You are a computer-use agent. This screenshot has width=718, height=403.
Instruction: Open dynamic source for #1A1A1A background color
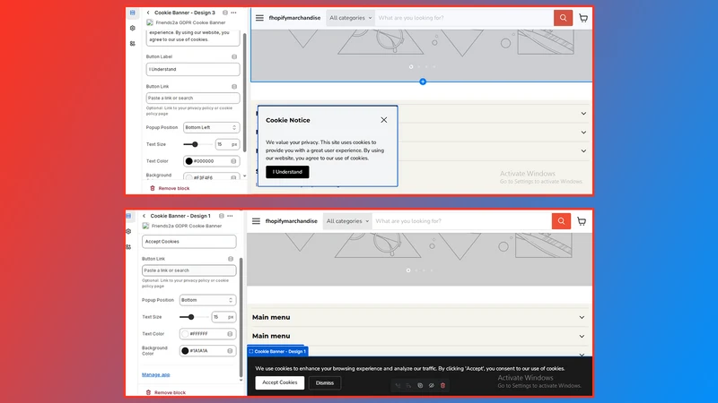point(230,351)
